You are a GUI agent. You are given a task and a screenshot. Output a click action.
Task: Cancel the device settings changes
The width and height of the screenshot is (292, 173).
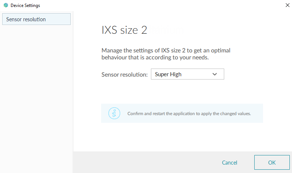point(229,162)
